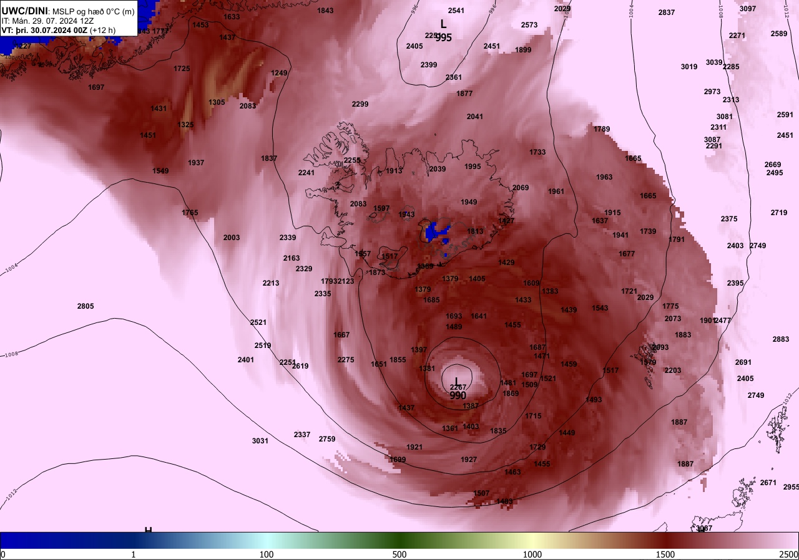Click the height value 1667
The height and width of the screenshot is (560, 799).
(x=341, y=335)
